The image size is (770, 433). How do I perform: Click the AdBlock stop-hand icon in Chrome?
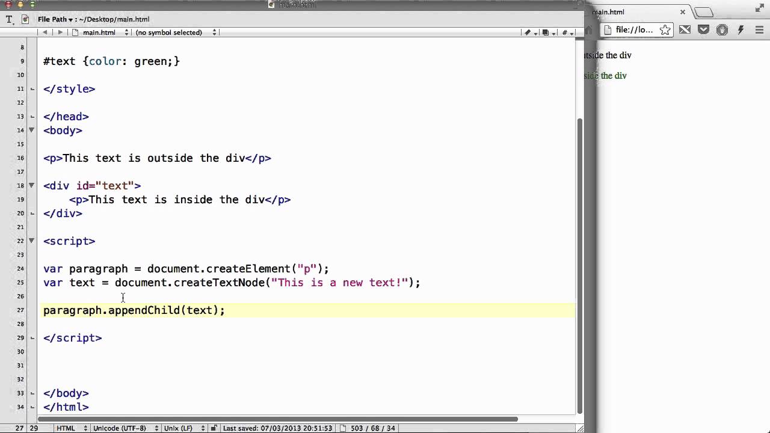tap(722, 29)
